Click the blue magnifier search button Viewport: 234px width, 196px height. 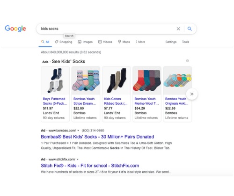tap(190, 29)
